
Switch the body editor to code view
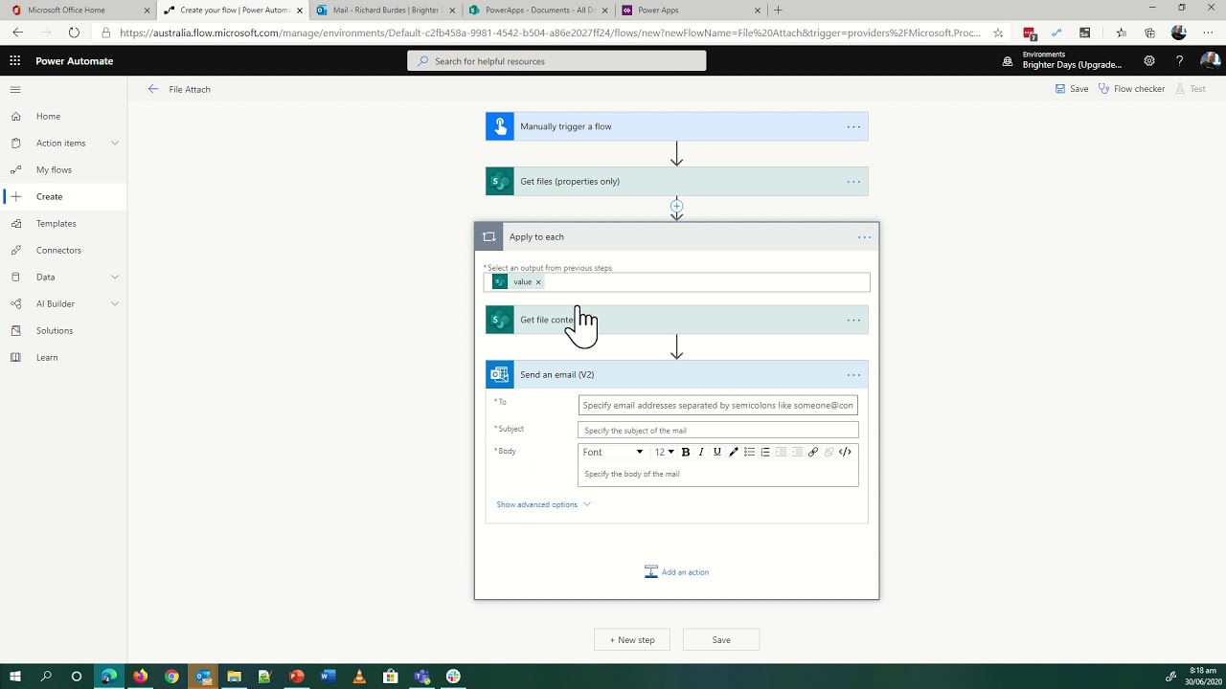tap(845, 452)
